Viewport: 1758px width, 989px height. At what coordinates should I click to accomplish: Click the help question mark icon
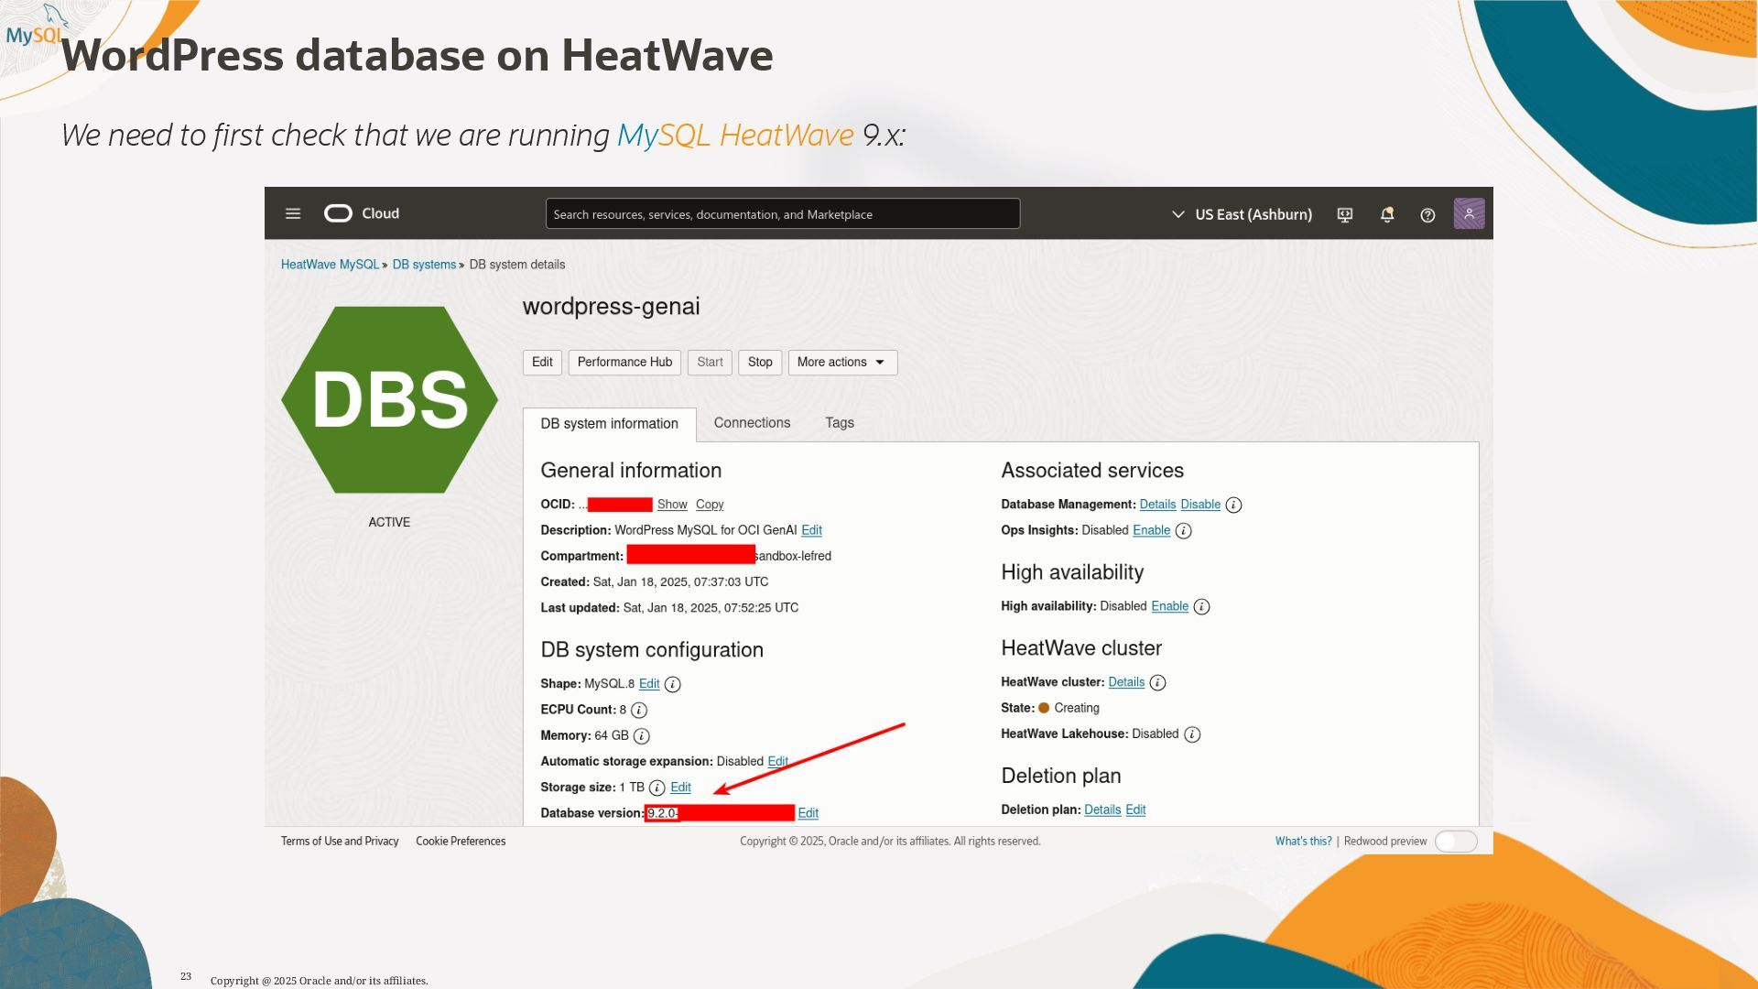click(1427, 214)
